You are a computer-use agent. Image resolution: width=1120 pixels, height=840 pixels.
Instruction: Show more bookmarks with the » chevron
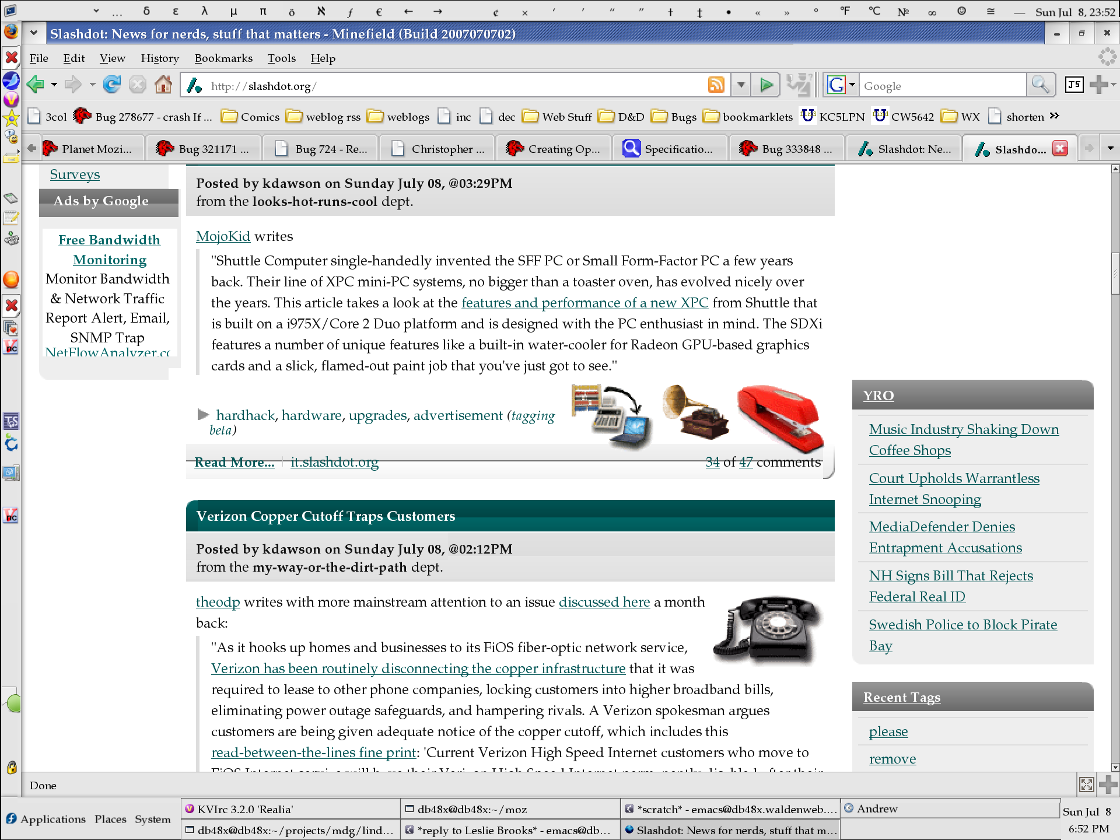tap(1054, 116)
